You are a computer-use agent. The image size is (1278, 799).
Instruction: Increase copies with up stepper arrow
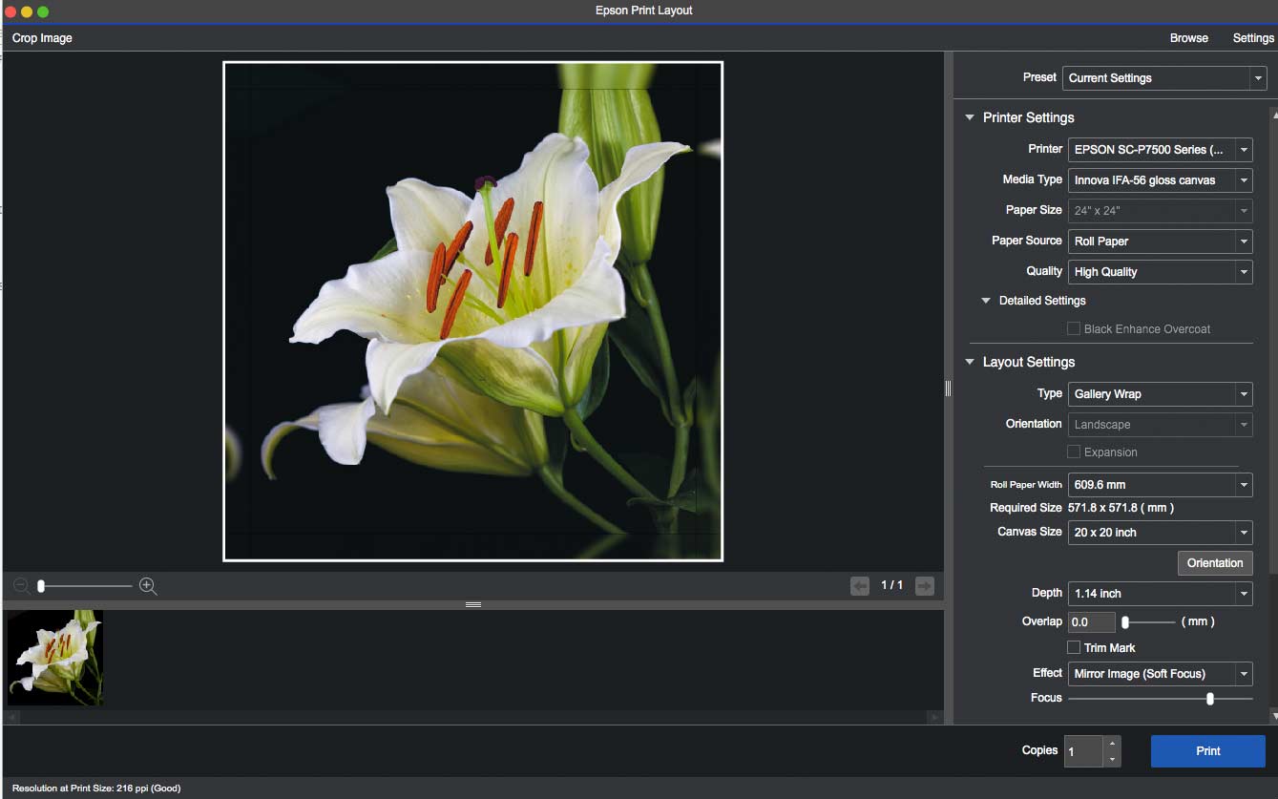point(1112,743)
